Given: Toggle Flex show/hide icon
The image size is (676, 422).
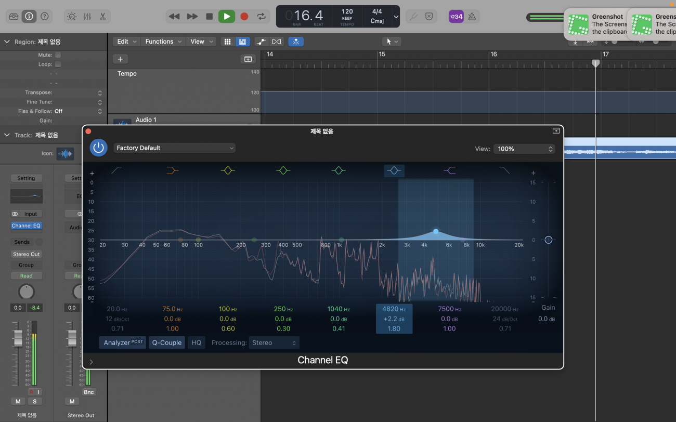Looking at the screenshot, I should pyautogui.click(x=277, y=42).
